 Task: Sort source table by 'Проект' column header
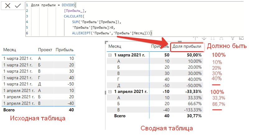tap(45, 50)
